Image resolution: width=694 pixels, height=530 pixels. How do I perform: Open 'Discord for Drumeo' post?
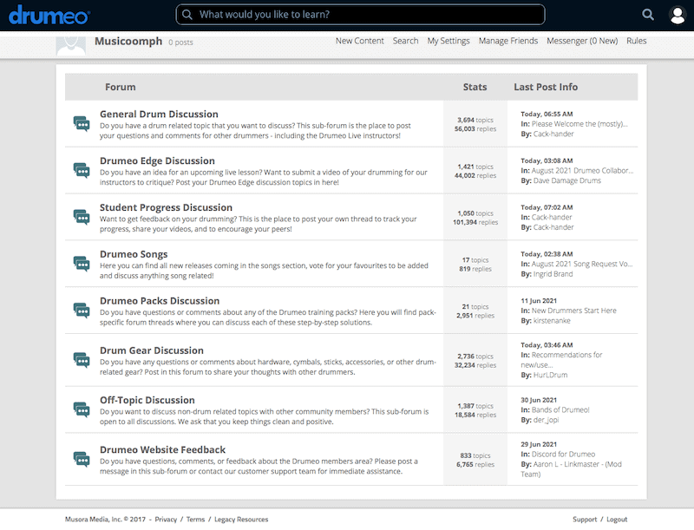[563, 454]
